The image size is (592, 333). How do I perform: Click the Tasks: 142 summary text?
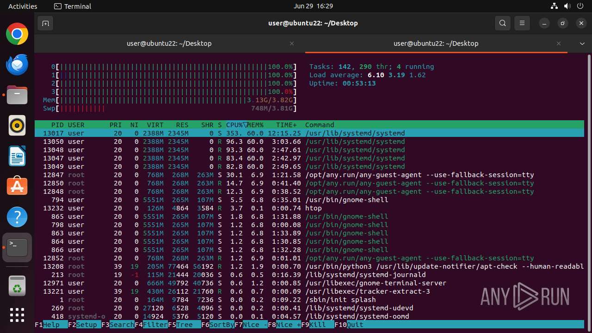coord(371,67)
